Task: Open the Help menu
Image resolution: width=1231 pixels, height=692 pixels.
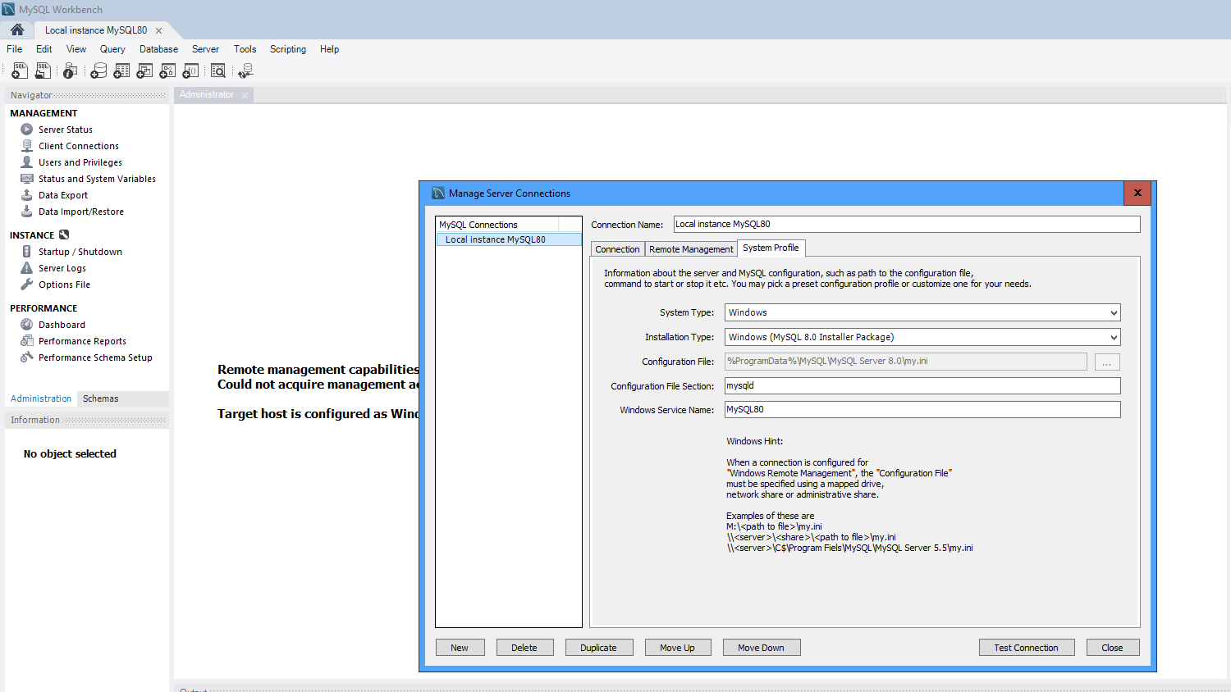Action: pyautogui.click(x=329, y=49)
